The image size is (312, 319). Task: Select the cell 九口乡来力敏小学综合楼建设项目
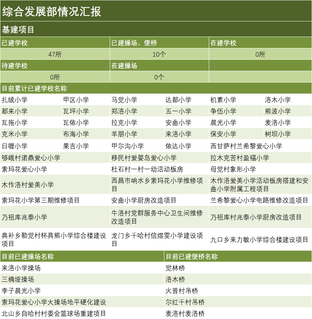(x=260, y=239)
